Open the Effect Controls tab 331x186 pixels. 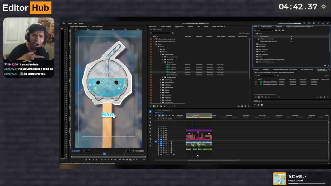[153, 27]
